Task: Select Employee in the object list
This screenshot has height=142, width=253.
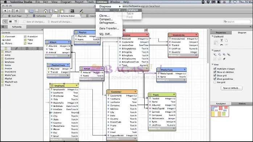Action: coord(9,62)
